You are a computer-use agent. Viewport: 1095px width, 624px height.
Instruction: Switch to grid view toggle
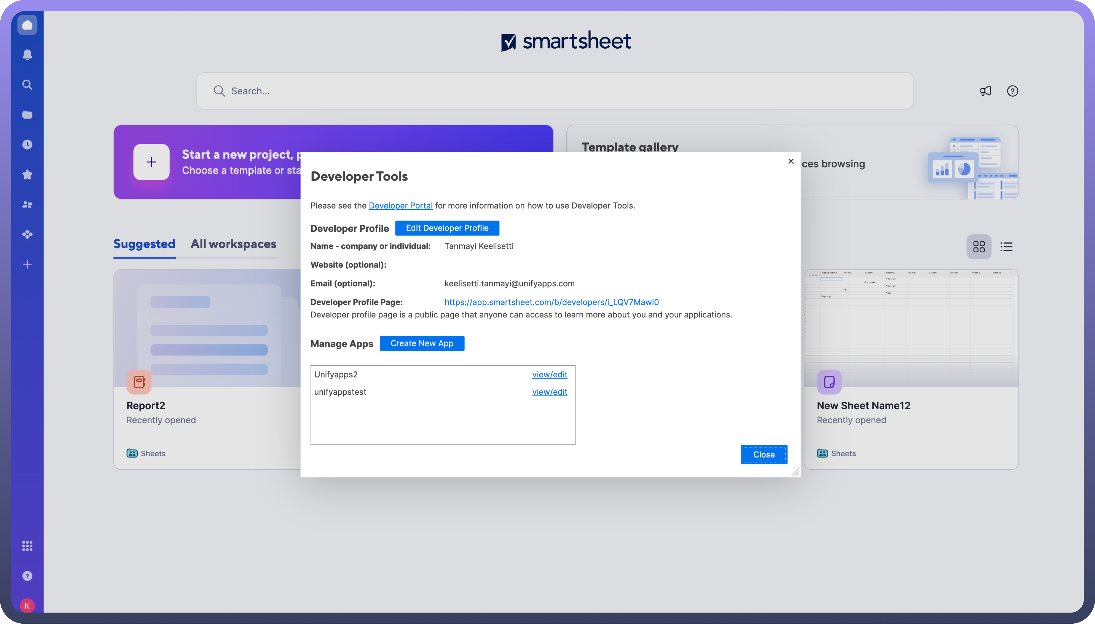tap(979, 247)
